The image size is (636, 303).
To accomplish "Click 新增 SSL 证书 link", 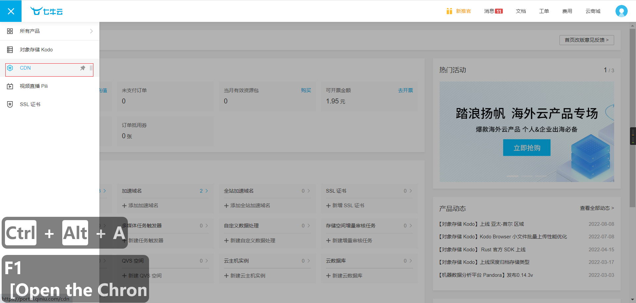I will [348, 206].
